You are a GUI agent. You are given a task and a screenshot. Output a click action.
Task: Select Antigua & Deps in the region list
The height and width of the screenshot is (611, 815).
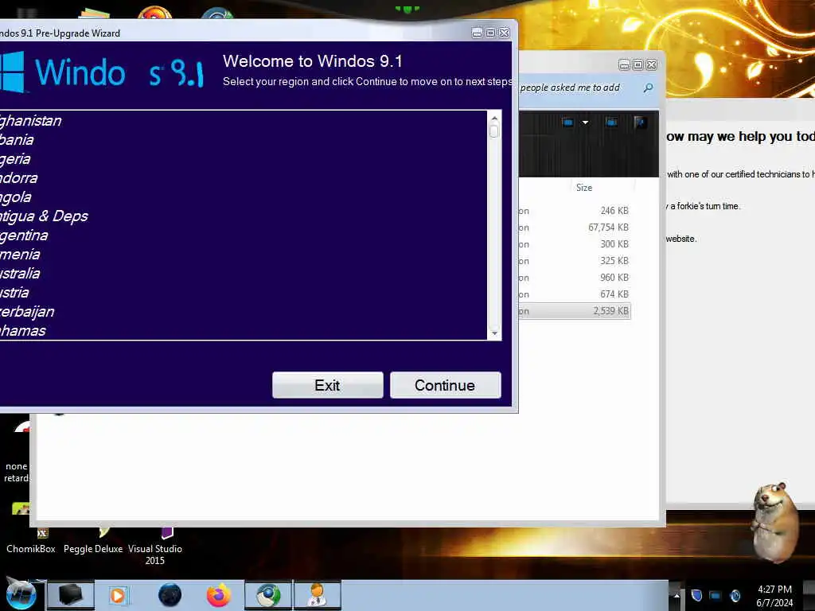tap(244, 216)
